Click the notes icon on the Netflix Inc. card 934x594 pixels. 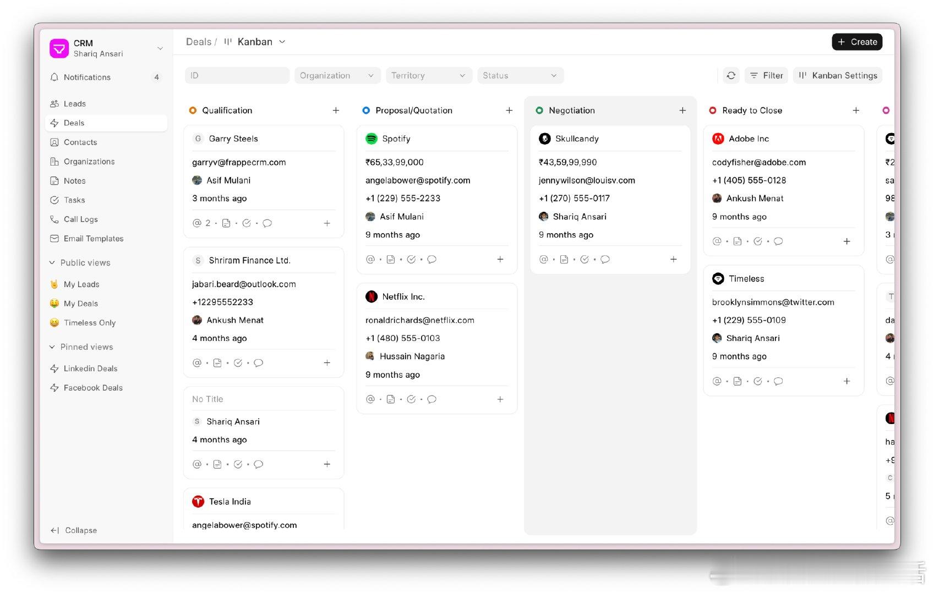(391, 399)
